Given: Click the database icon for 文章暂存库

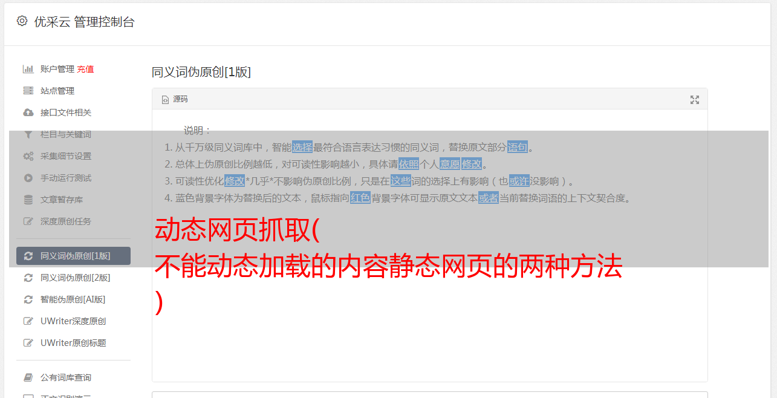Looking at the screenshot, I should tap(28, 200).
